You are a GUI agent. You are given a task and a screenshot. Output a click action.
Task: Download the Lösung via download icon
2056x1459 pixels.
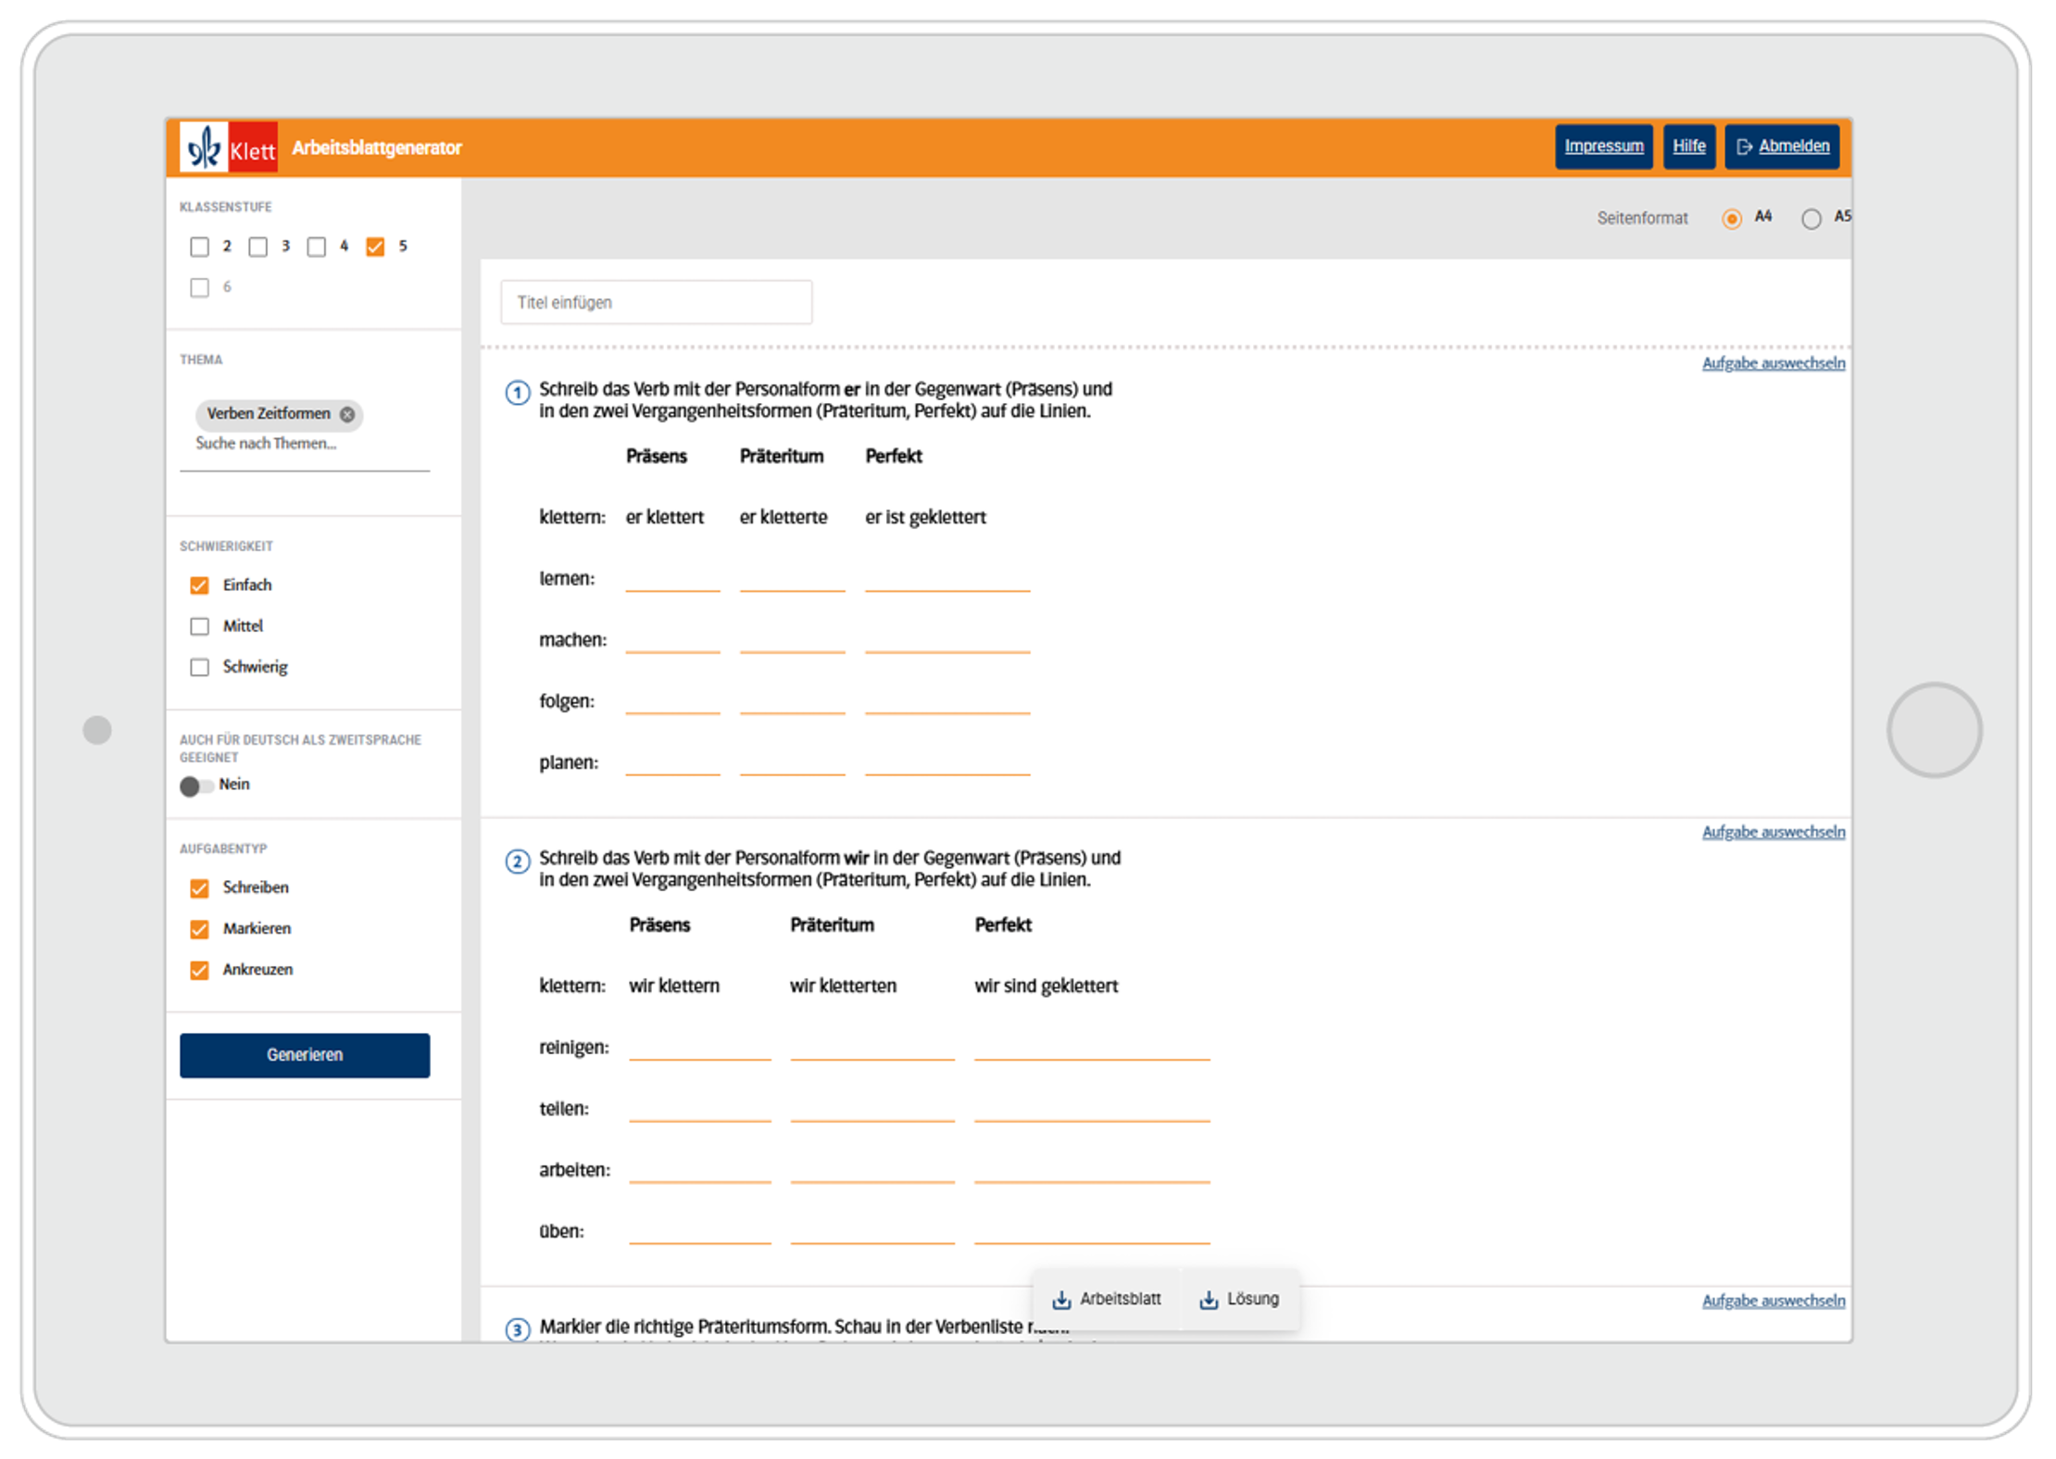pos(1209,1300)
